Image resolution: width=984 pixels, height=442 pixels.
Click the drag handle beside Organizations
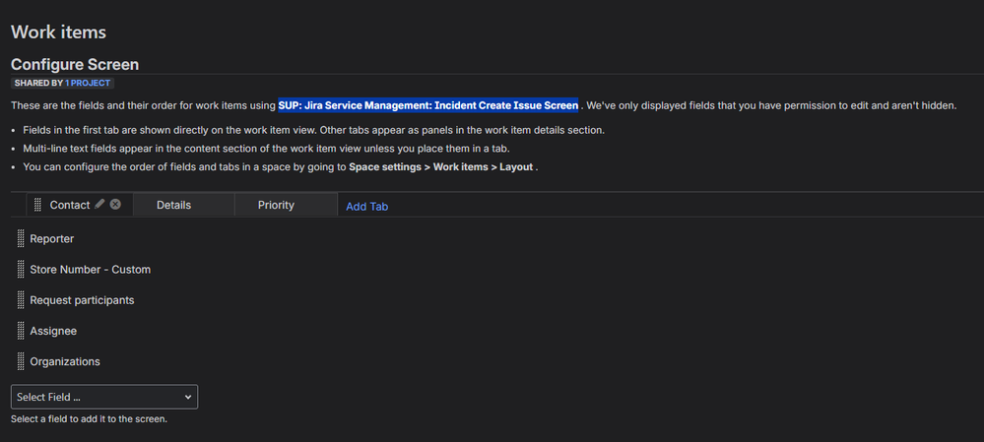pos(21,361)
